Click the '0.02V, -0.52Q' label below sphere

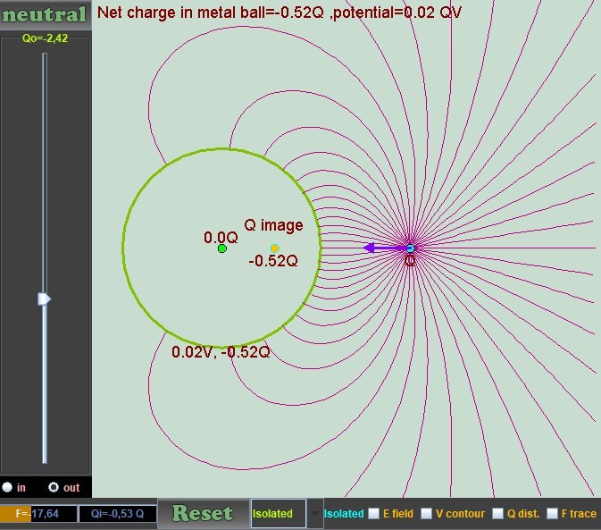tap(221, 352)
